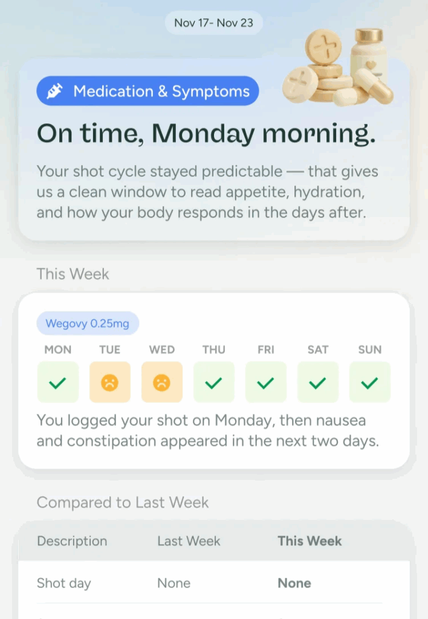
Task: Tap the nausea and constipation summary text
Action: click(x=208, y=430)
